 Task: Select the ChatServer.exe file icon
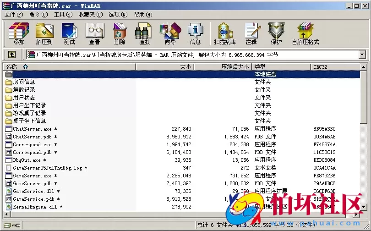coord(9,129)
